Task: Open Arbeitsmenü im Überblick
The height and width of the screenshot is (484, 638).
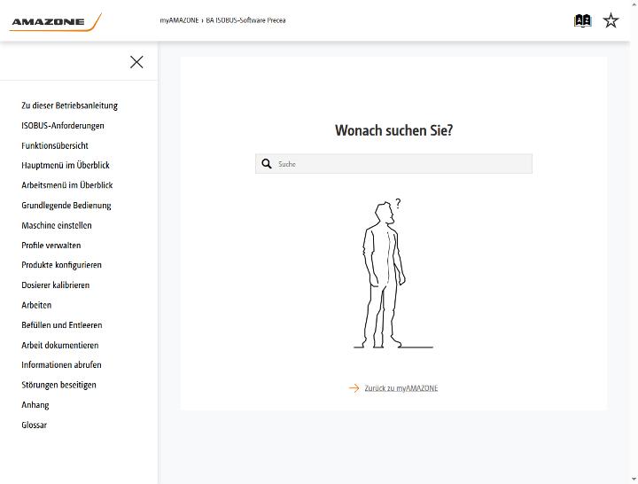Action: click(x=67, y=185)
